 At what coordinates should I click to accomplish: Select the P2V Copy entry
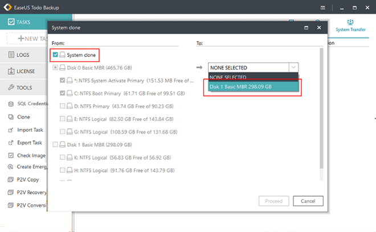click(x=27, y=180)
